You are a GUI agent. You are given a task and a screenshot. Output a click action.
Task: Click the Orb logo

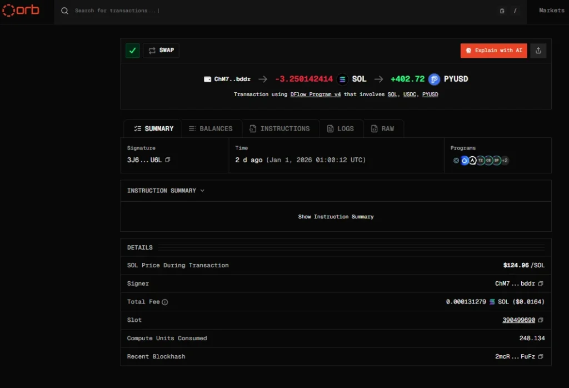21,10
